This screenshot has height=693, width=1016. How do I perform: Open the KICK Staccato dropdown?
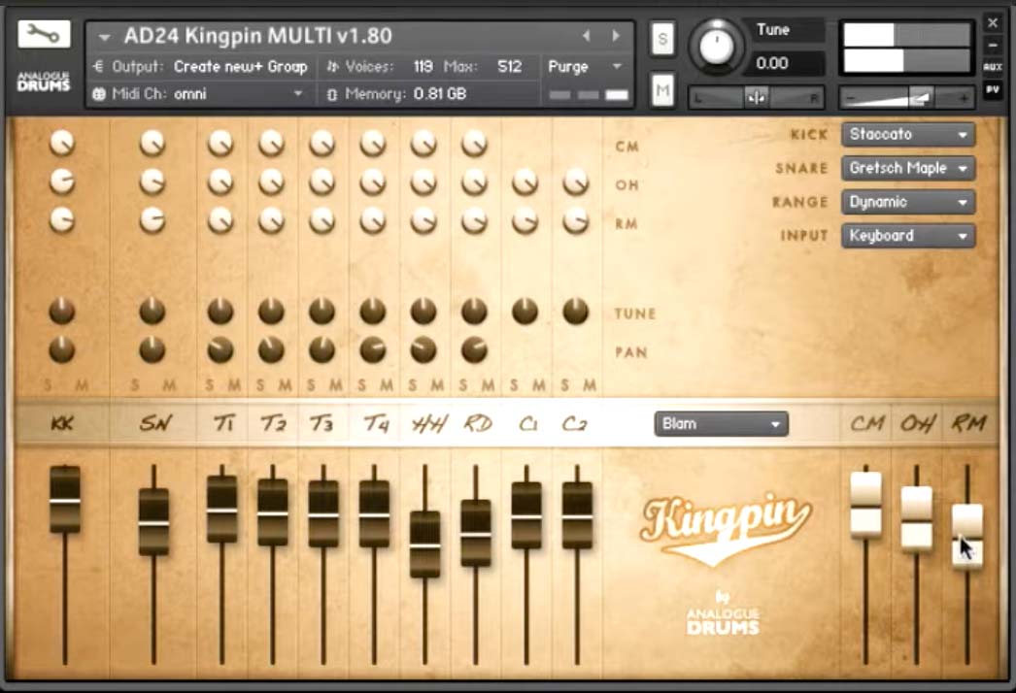click(908, 134)
